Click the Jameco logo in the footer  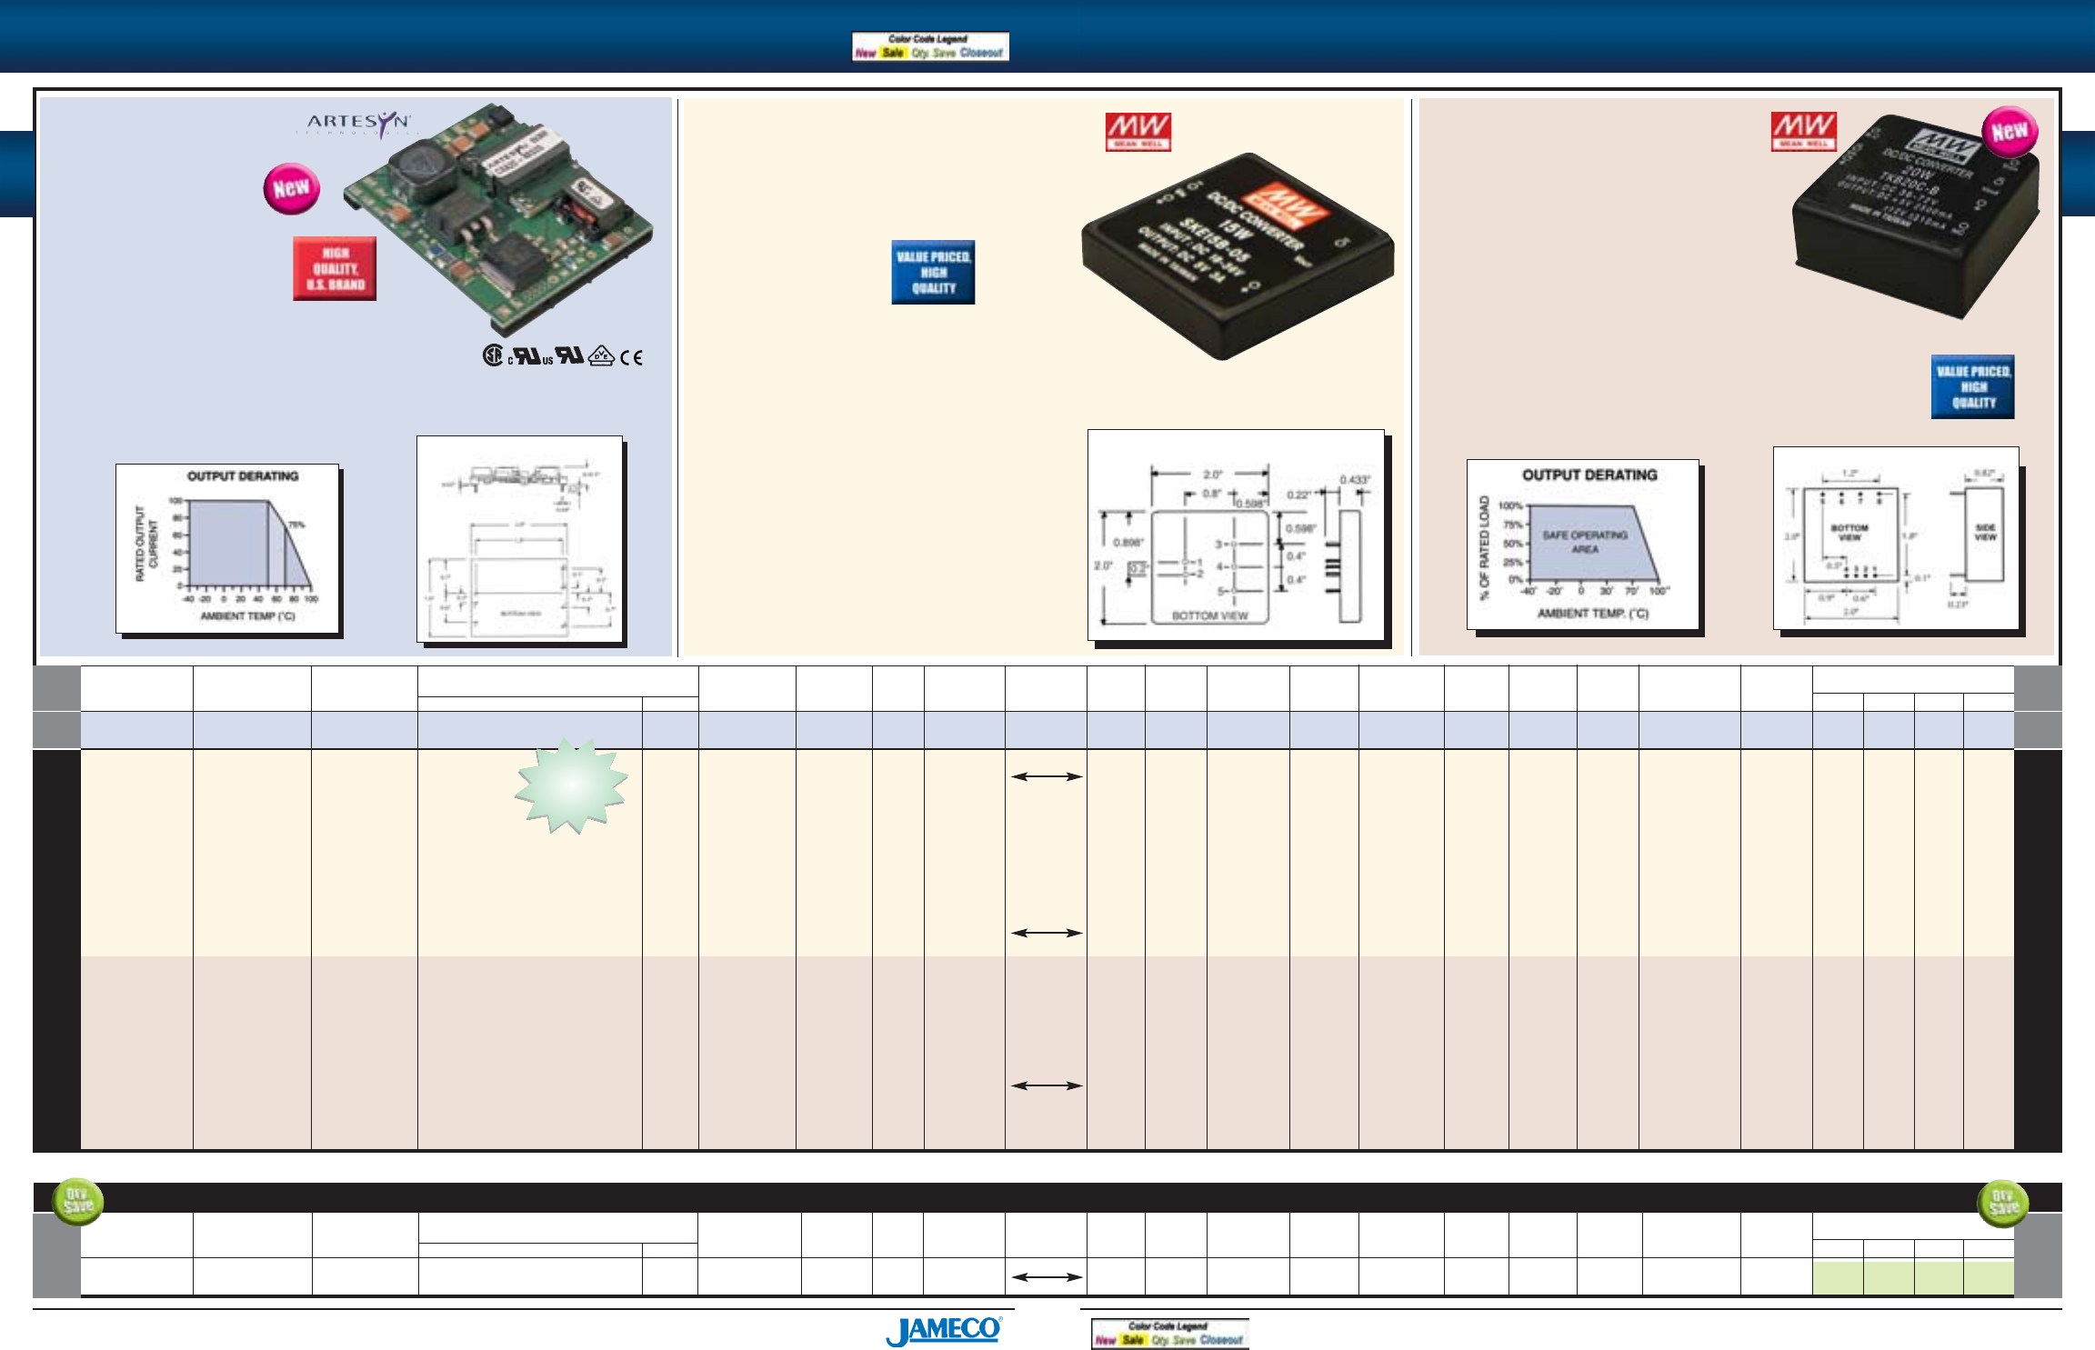pos(945,1331)
